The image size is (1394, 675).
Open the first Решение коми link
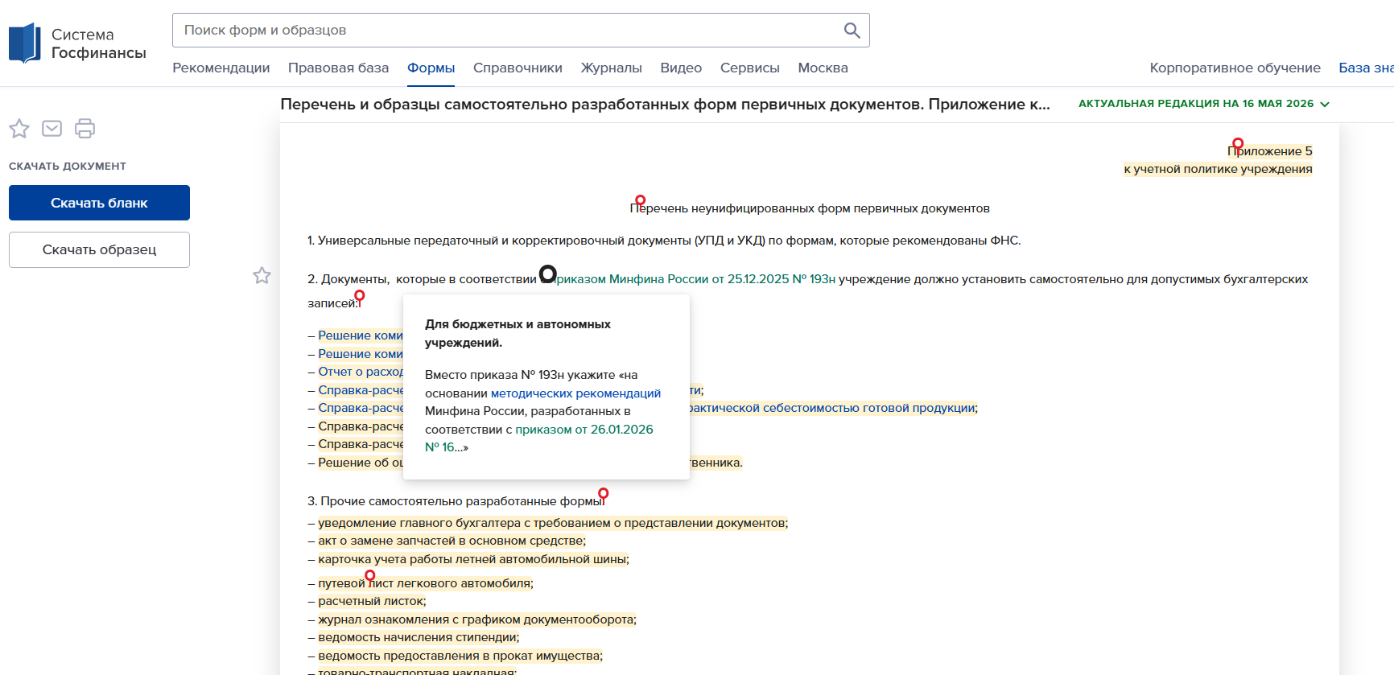(x=361, y=335)
